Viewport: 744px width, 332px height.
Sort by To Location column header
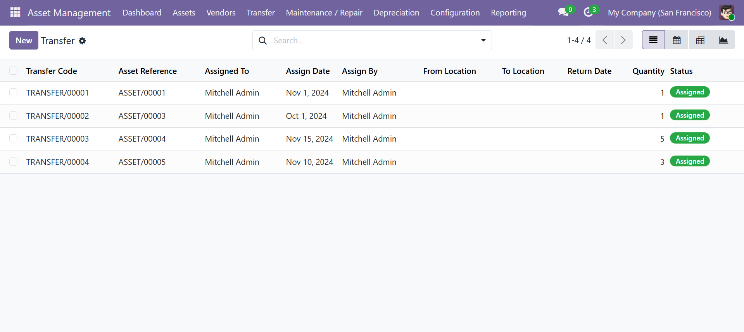[x=523, y=71]
